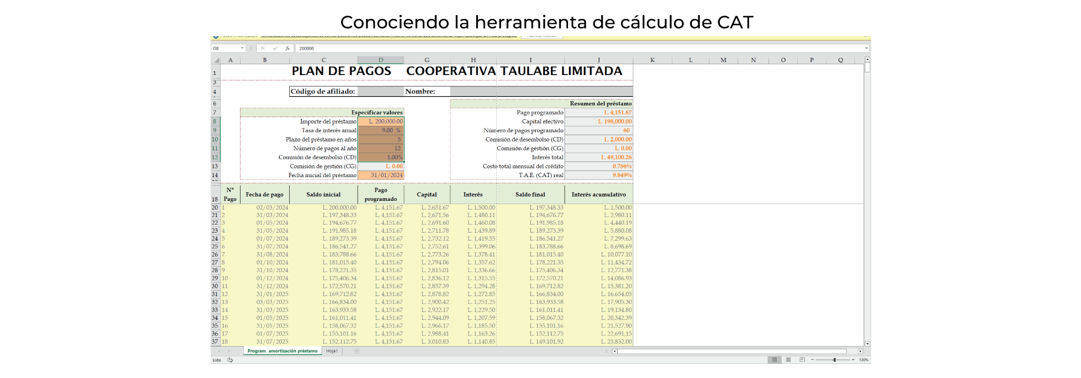This screenshot has width=1081, height=378.
Task: Click Saldo final L. 197,348.33 in payment 1
Action: [x=530, y=207]
